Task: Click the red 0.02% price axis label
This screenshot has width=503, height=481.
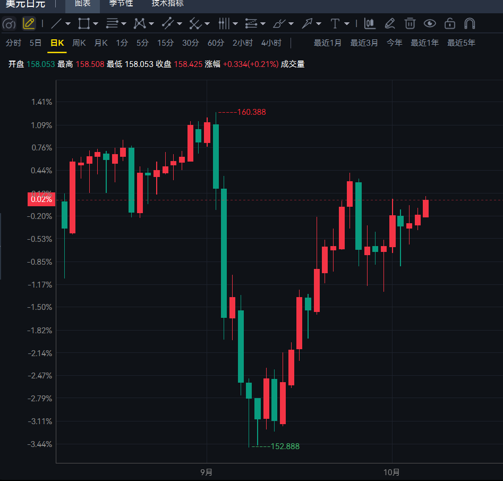Action: [x=41, y=199]
